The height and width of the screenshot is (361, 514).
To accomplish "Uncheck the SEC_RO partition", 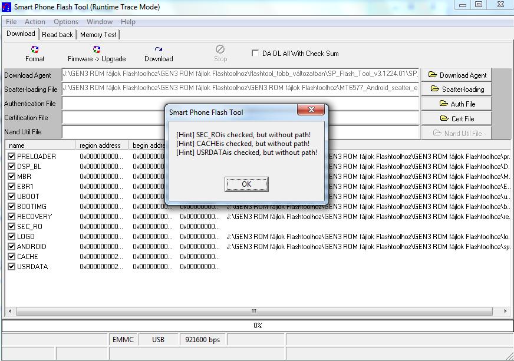I will click(11, 226).
